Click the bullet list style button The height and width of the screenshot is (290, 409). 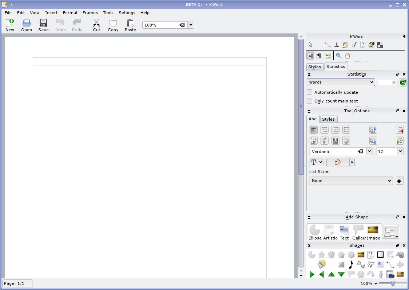399,181
